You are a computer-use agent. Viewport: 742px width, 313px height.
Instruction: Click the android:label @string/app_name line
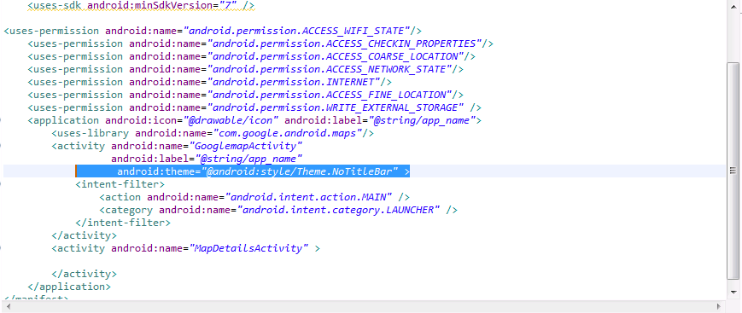(207, 159)
